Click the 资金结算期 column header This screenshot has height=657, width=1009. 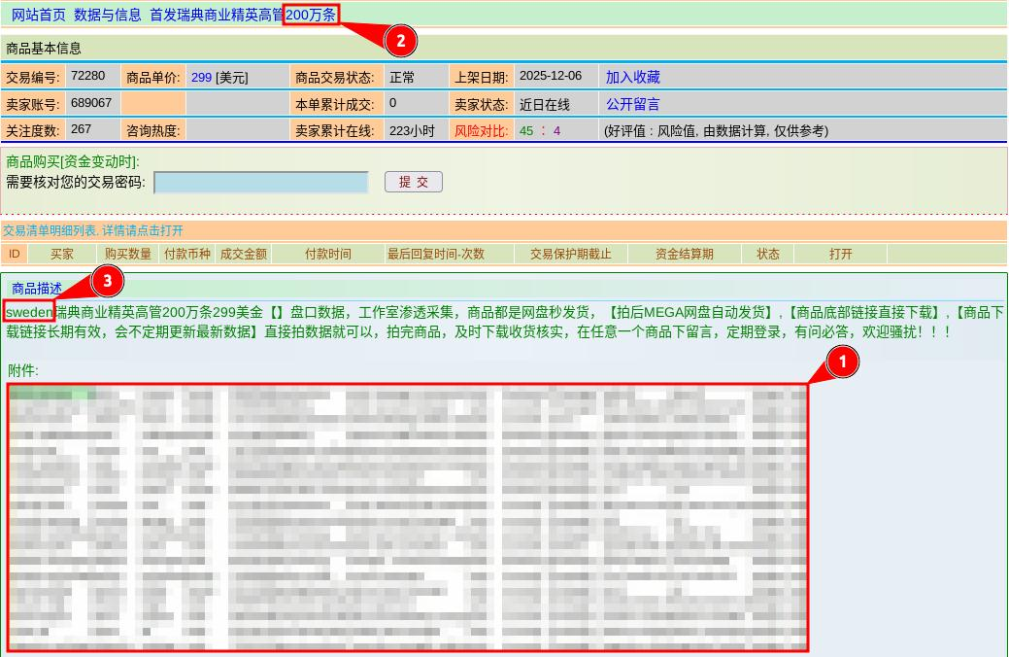point(684,254)
